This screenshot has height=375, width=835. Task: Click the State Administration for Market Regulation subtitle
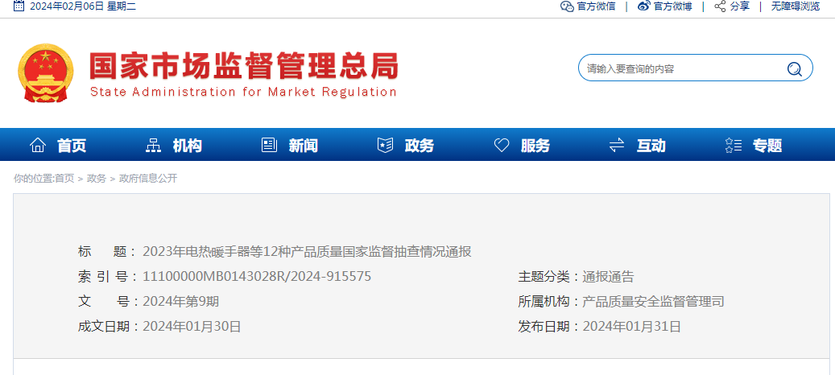[x=243, y=92]
